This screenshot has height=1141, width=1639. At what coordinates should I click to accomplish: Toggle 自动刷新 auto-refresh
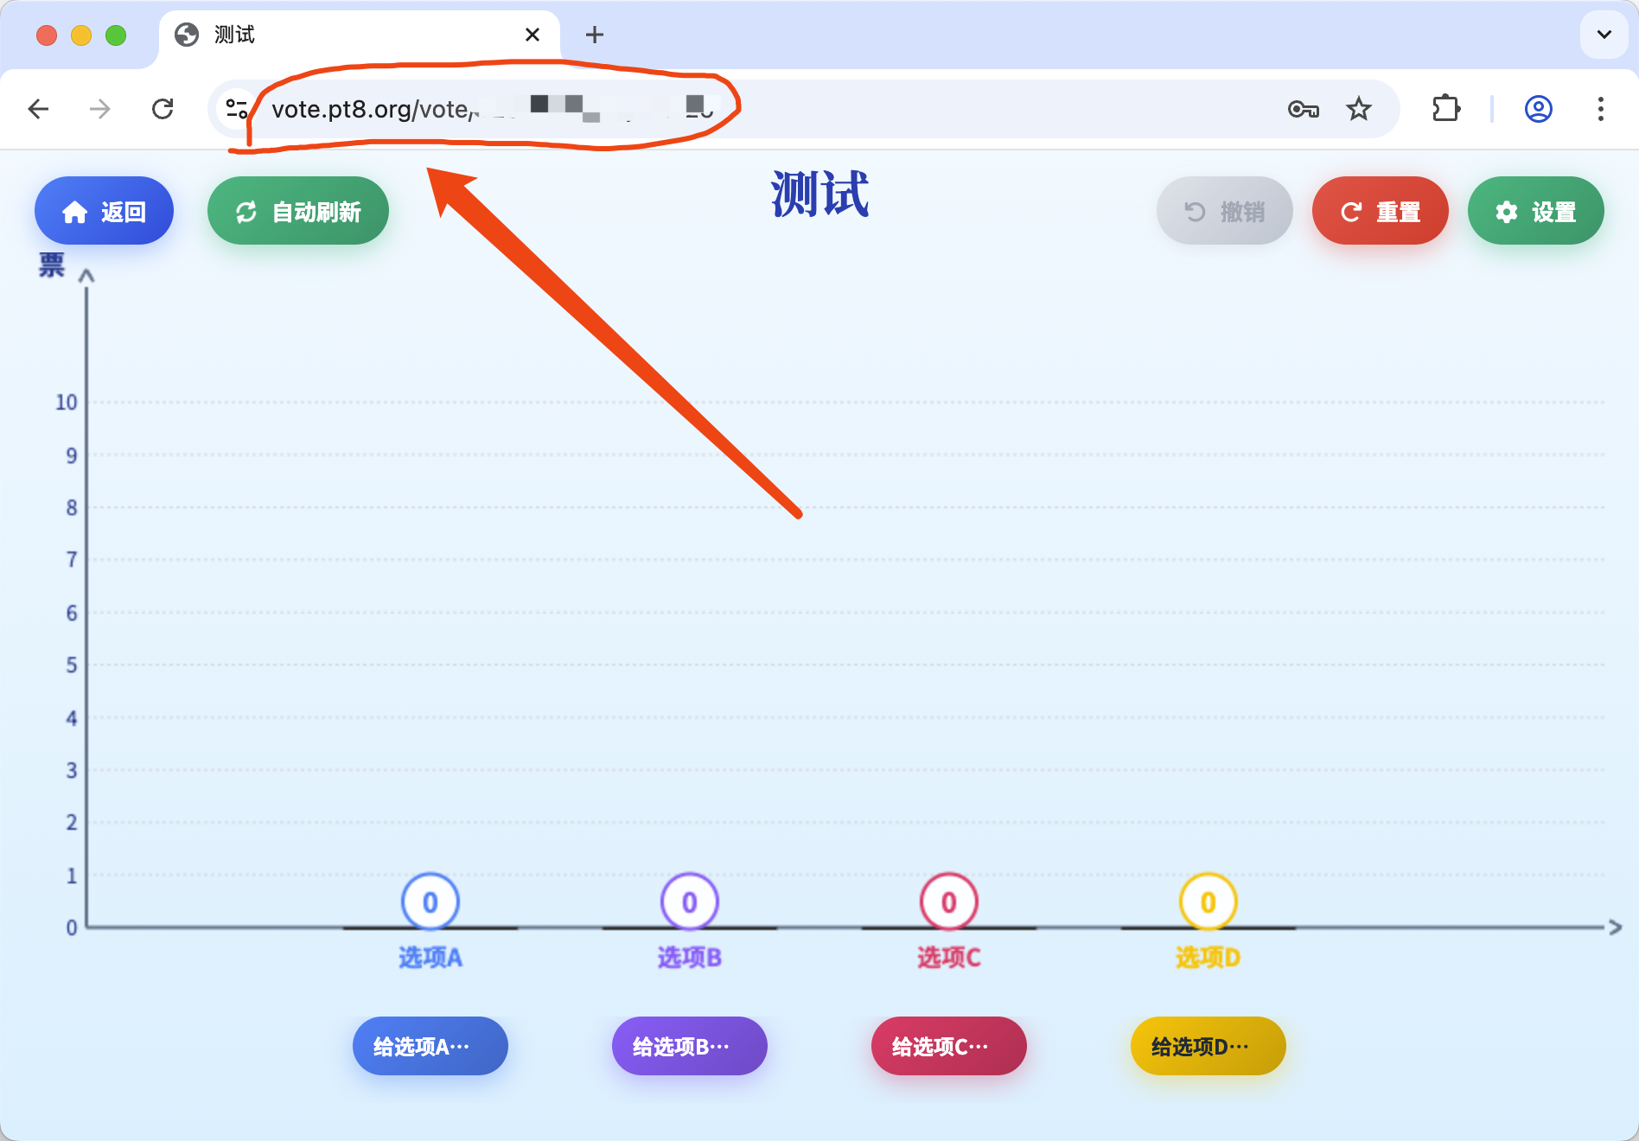(297, 210)
